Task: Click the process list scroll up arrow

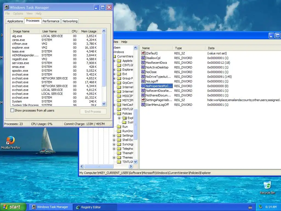Action: pyautogui.click(x=104, y=31)
